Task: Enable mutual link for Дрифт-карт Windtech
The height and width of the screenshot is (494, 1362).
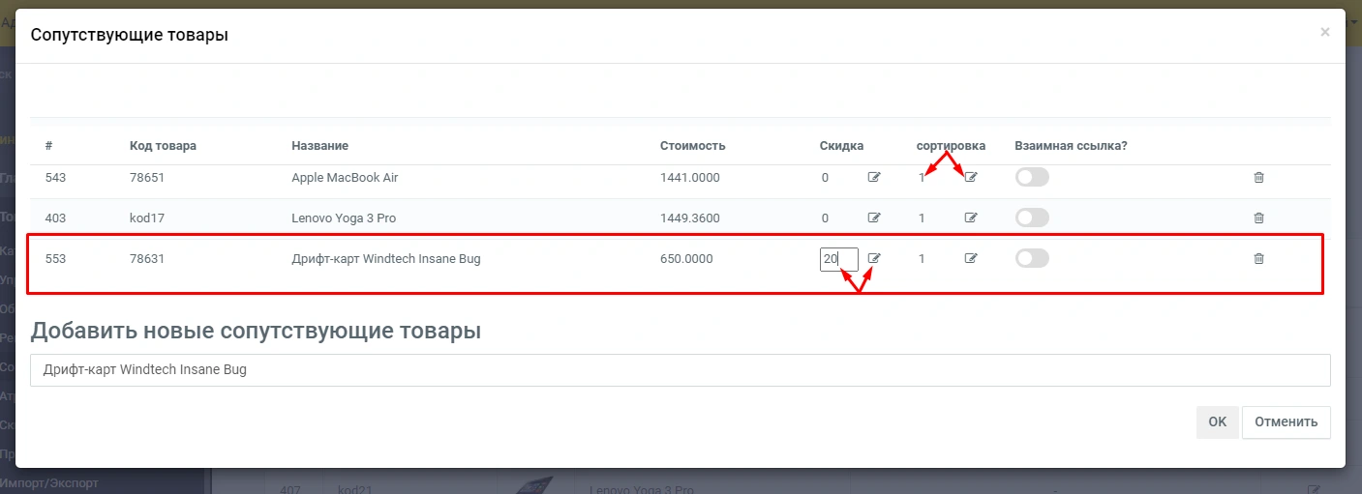Action: [1032, 258]
